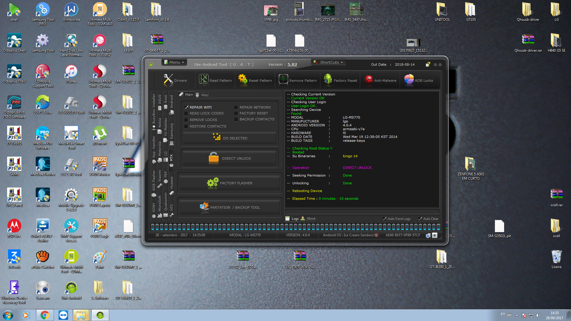Select the Lixeira recycle bin icon
Viewport: 571px width, 321px height.
(556, 259)
